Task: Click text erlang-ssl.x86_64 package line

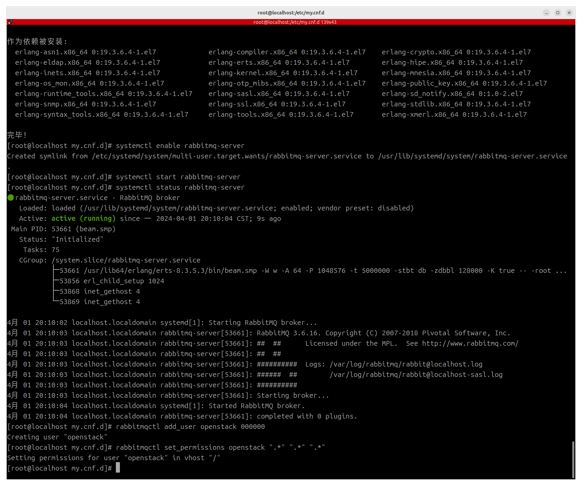Action: (277, 104)
